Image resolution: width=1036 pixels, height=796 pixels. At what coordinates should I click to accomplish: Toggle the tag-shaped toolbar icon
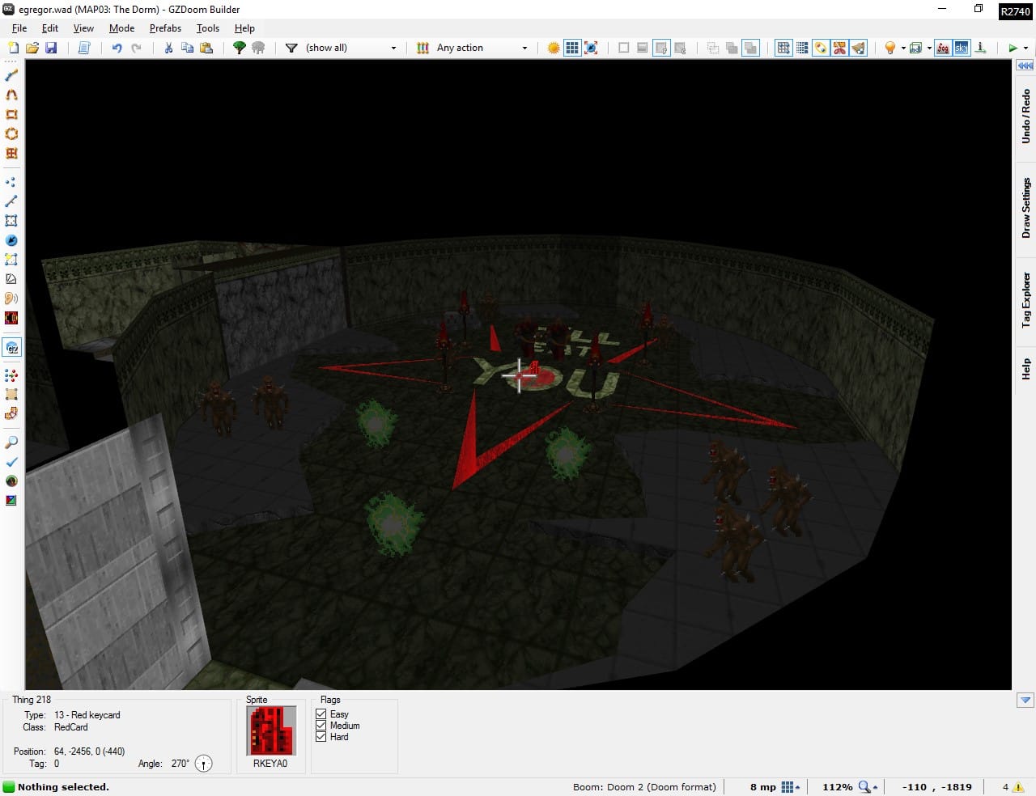(x=821, y=48)
